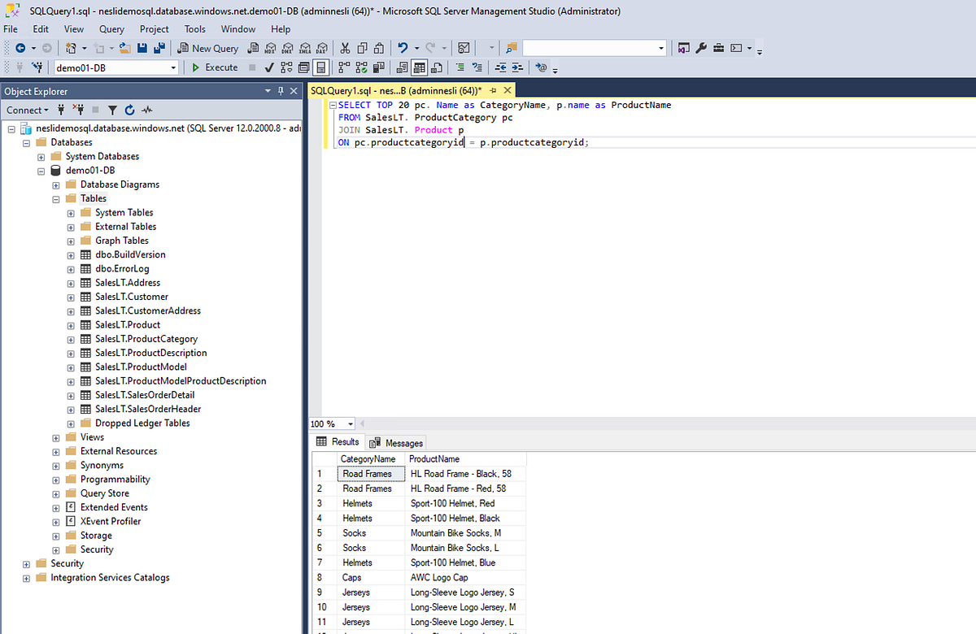Expand the System Databases node
This screenshot has width=976, height=634.
41,156
